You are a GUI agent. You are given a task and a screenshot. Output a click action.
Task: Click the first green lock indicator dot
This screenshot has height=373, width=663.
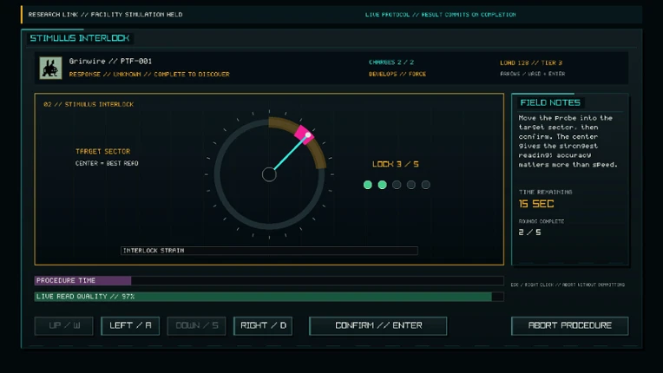[368, 185]
